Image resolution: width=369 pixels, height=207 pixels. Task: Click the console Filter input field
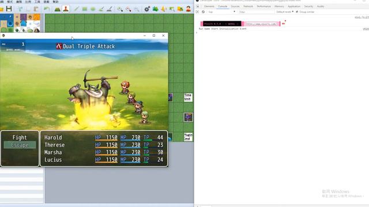(256, 11)
